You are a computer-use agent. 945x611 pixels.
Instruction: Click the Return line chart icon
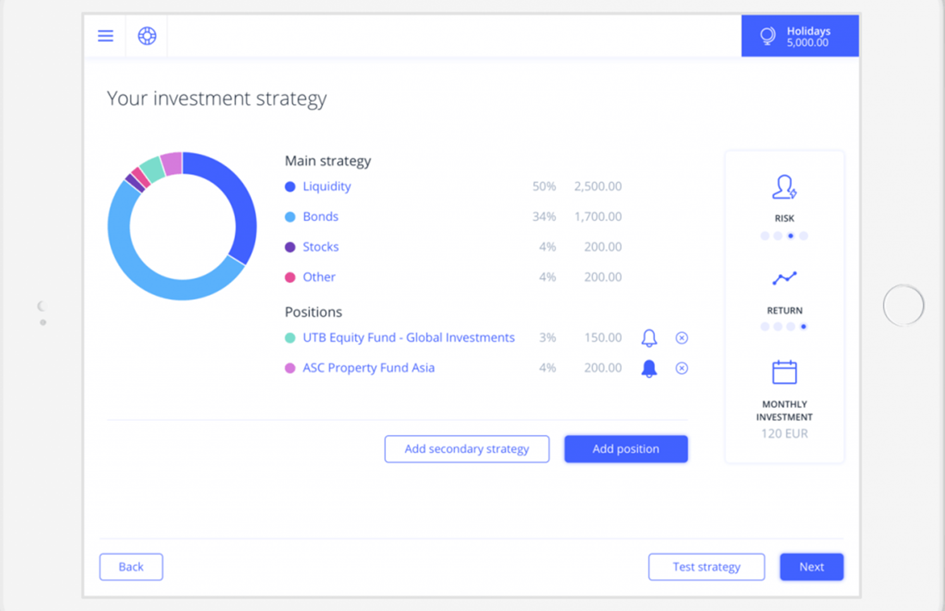point(784,278)
